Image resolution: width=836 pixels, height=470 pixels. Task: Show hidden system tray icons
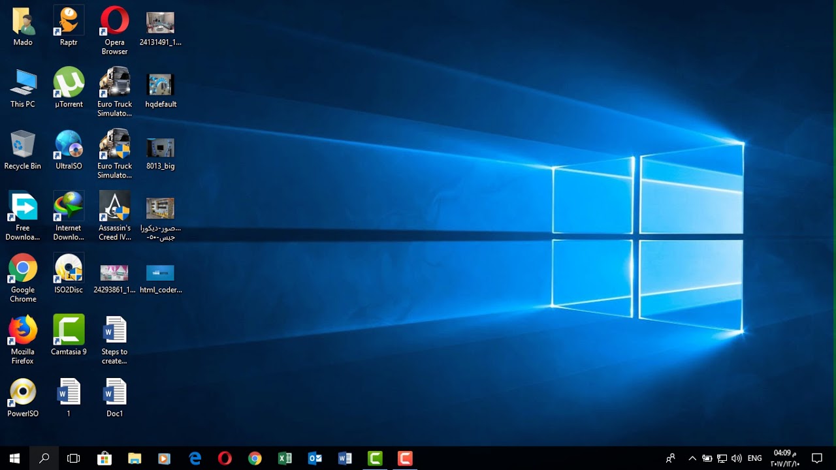click(x=692, y=458)
